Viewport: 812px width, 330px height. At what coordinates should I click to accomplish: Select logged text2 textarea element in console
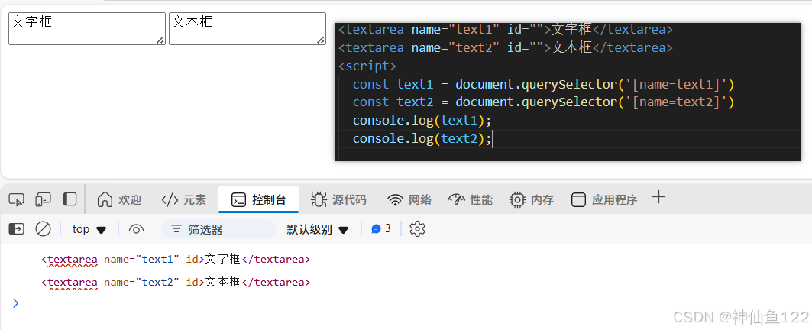(176, 283)
